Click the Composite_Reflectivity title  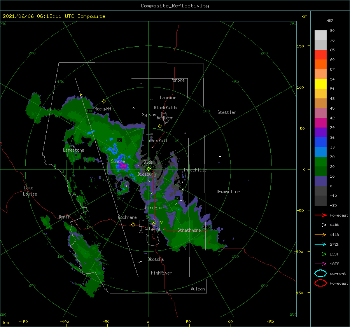(x=175, y=6)
